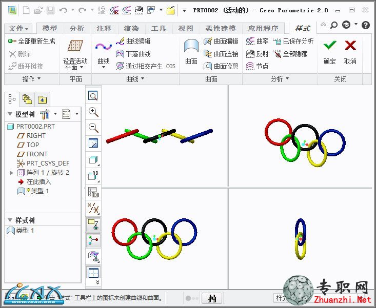Switch to the 注释 tab

tap(104, 29)
